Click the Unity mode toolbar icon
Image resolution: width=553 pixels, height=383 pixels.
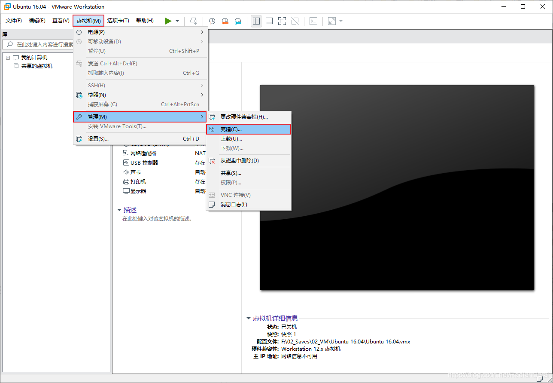coord(295,21)
